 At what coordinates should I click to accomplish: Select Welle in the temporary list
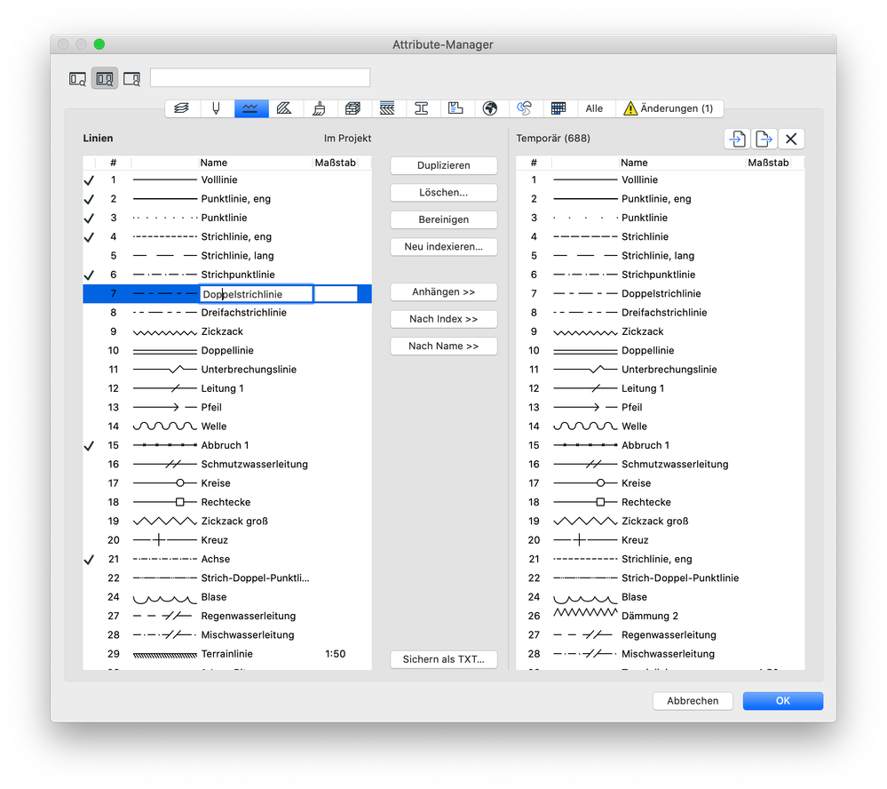click(661, 426)
